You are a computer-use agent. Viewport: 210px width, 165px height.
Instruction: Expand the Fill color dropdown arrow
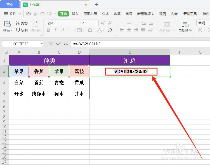pyautogui.click(x=94, y=30)
